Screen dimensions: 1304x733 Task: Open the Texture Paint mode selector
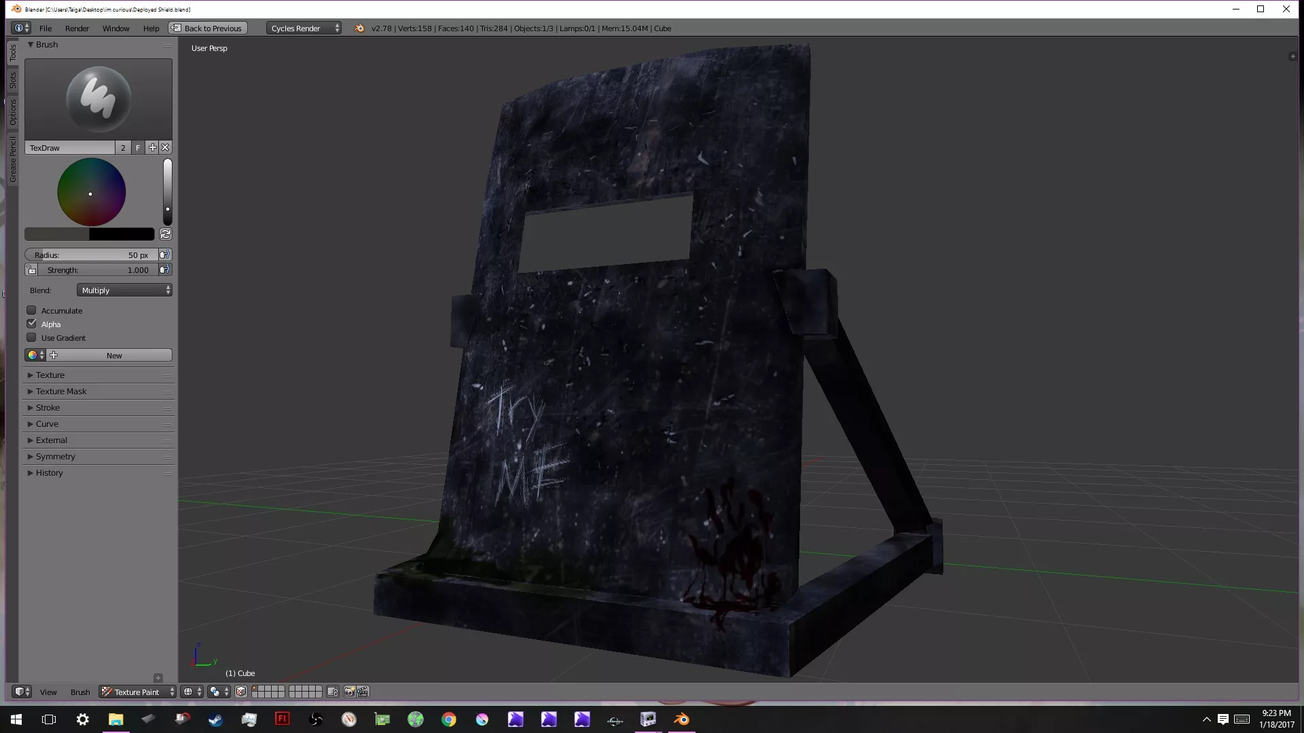pyautogui.click(x=137, y=692)
